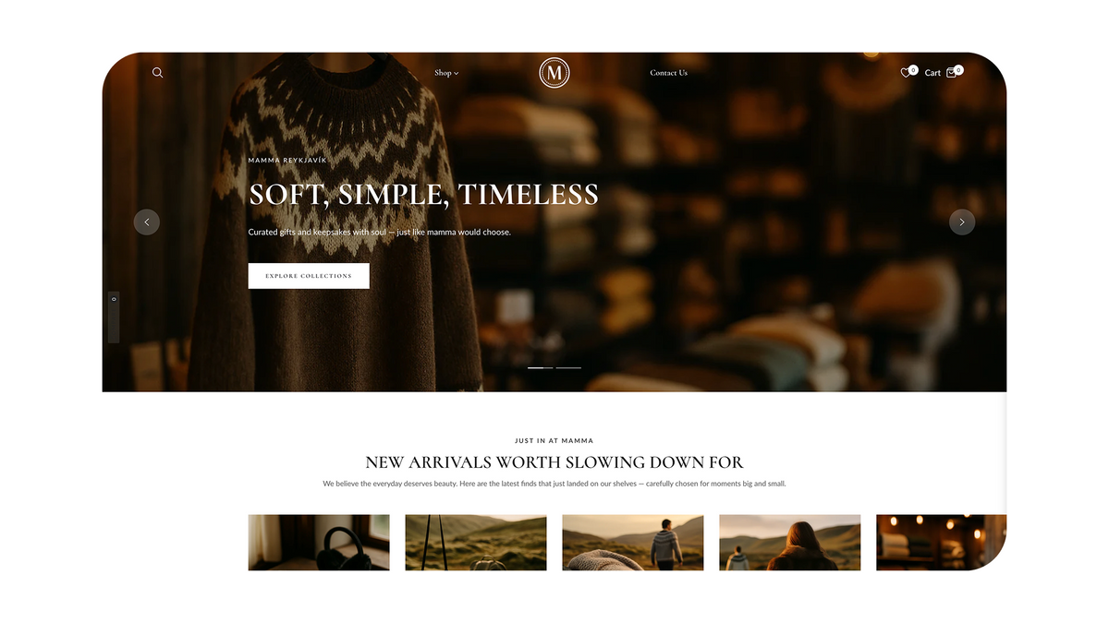This screenshot has width=1109, height=623.
Task: Click the cart item count badge
Action: coord(958,69)
